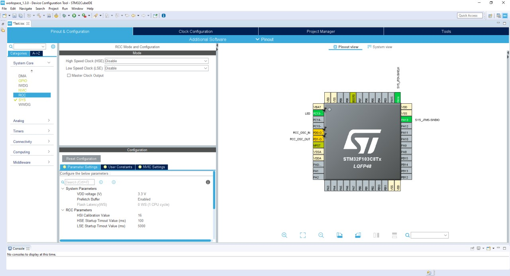
Task: Collapse the System Parameters section
Action: (x=63, y=189)
